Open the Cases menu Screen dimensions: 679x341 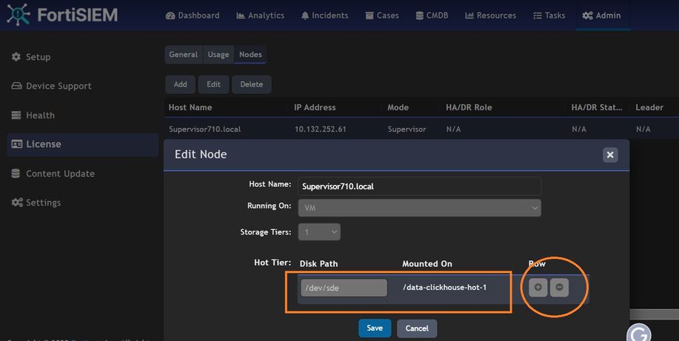tap(382, 16)
